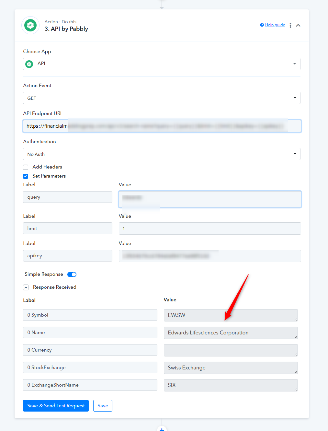Check the Add Headers checkbox

click(26, 167)
